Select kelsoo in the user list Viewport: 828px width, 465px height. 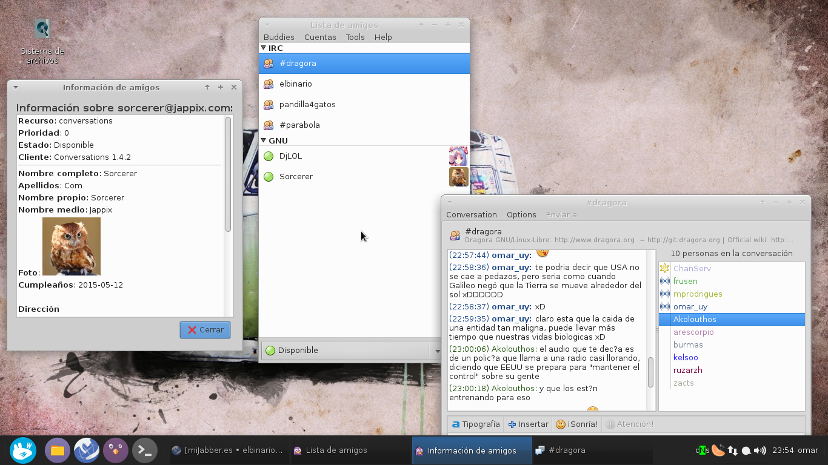(732, 357)
